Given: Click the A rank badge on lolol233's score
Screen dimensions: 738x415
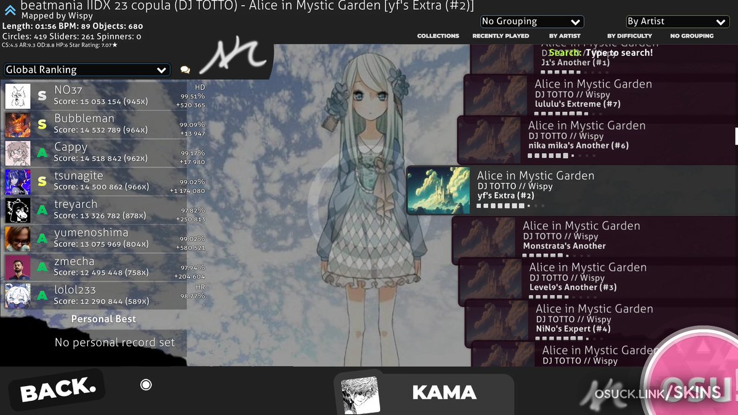Looking at the screenshot, I should [x=42, y=296].
